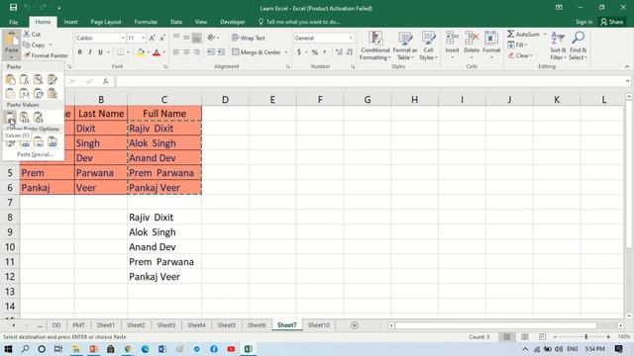Click the AutoSum button
The image size is (634, 356).
tap(524, 35)
